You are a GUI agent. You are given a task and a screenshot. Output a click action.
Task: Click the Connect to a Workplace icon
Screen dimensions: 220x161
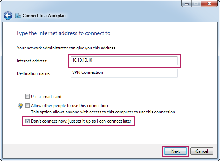coord(18,15)
